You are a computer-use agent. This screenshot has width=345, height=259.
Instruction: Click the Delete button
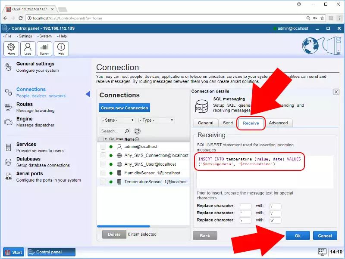114,234
